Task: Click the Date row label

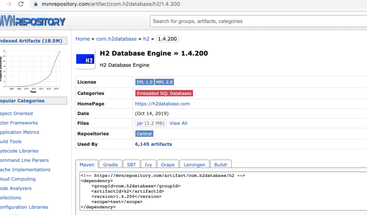Action: pyautogui.click(x=83, y=113)
